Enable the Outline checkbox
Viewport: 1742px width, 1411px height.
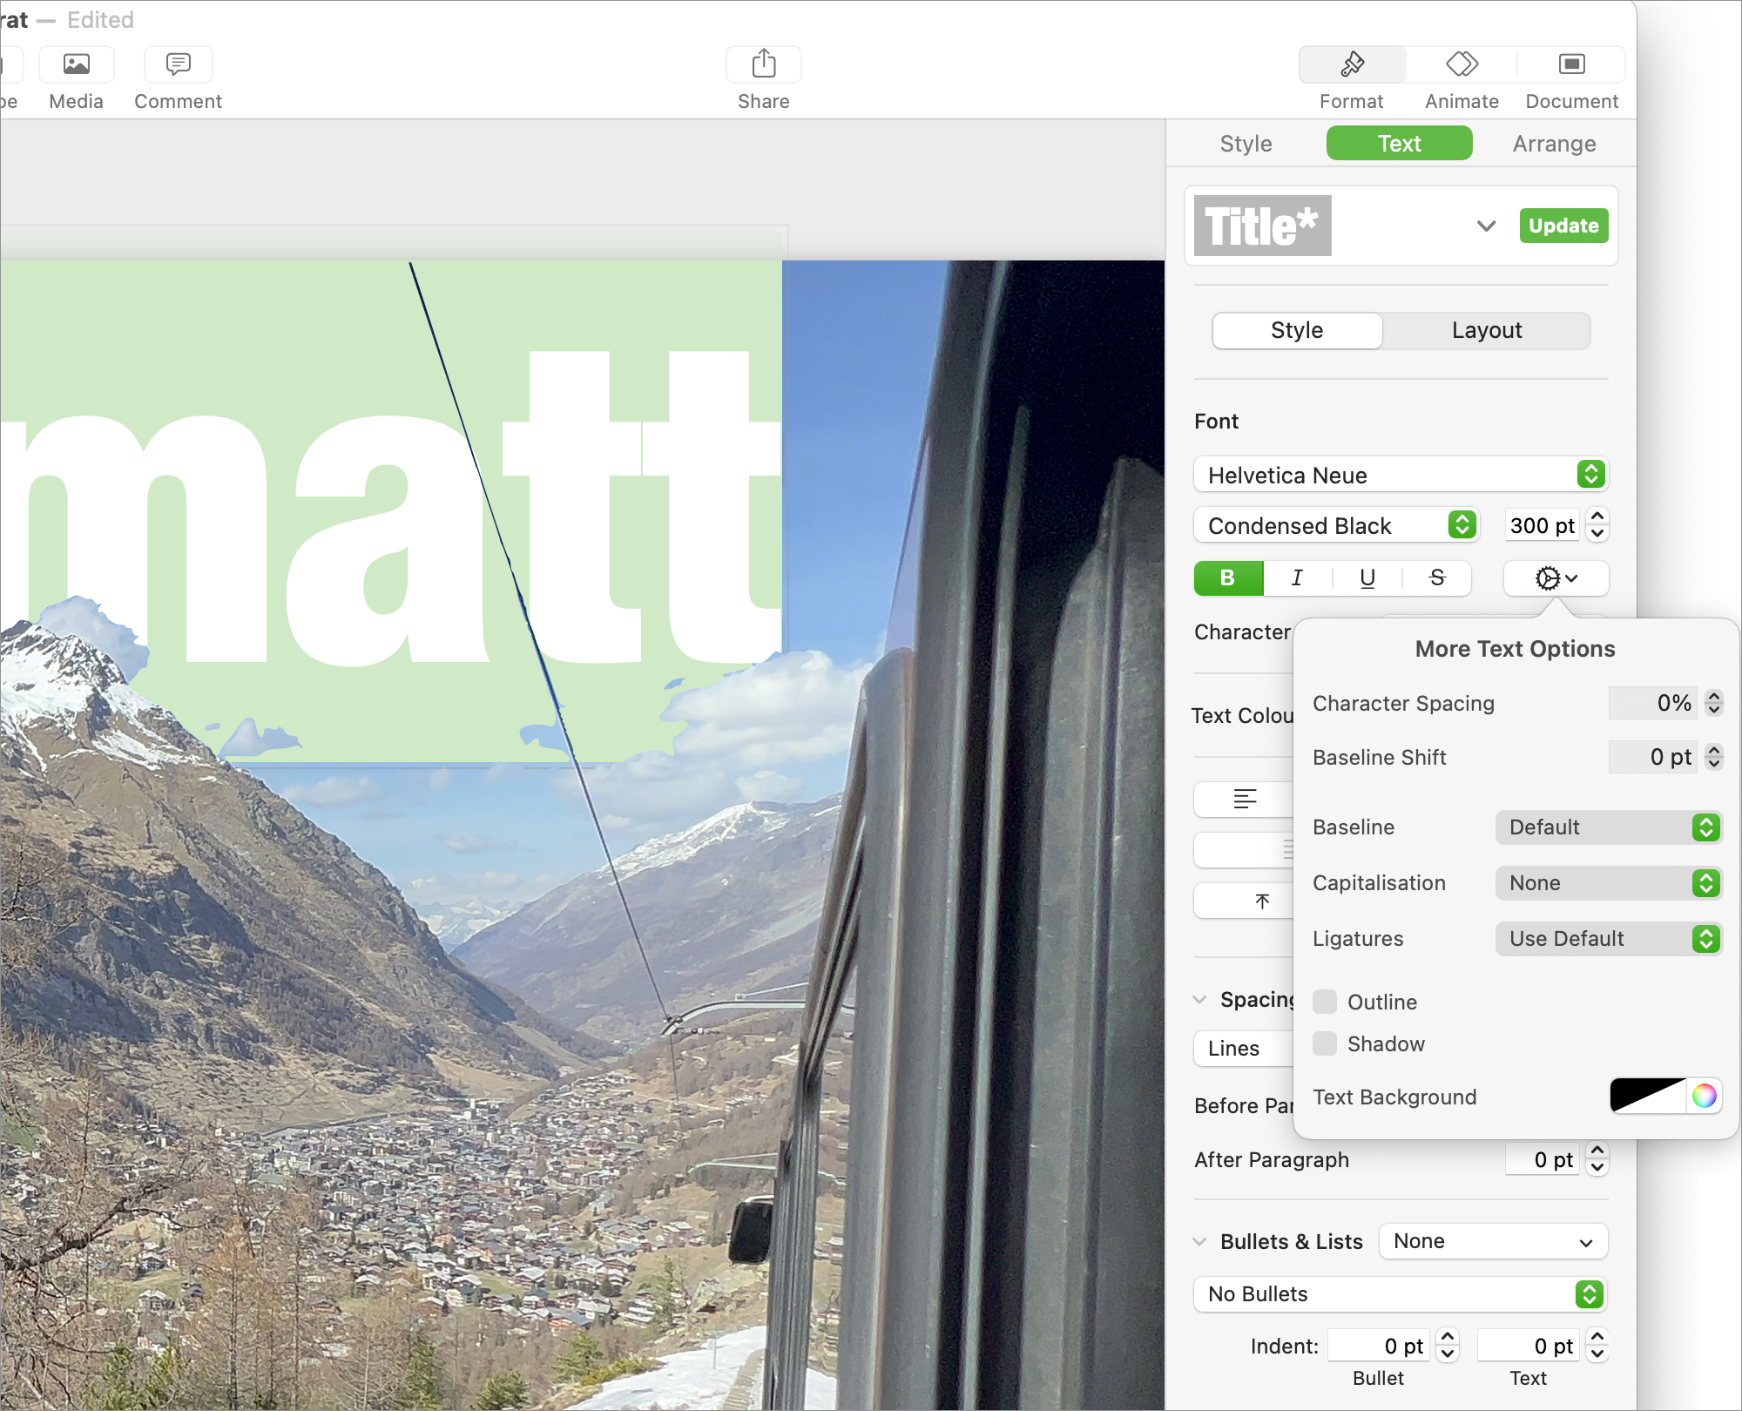click(1325, 1002)
